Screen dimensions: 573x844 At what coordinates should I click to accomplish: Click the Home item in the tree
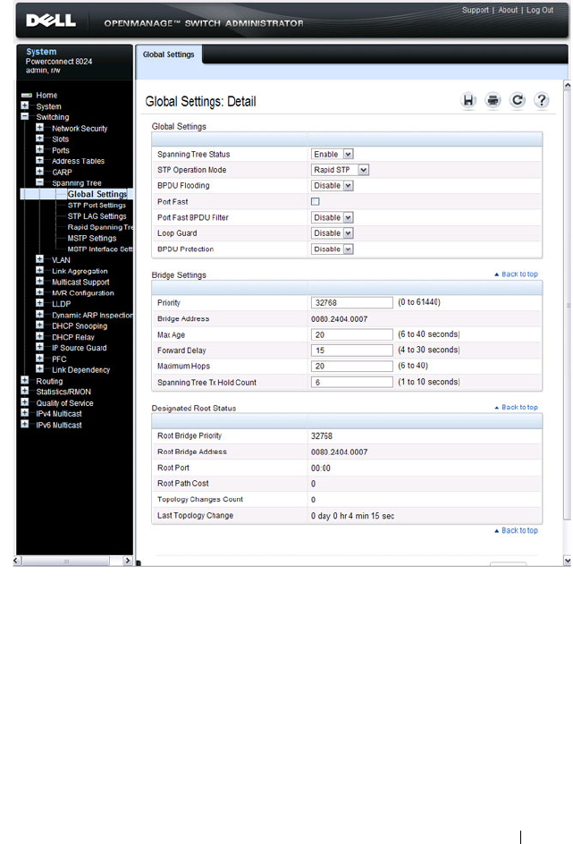pos(46,96)
